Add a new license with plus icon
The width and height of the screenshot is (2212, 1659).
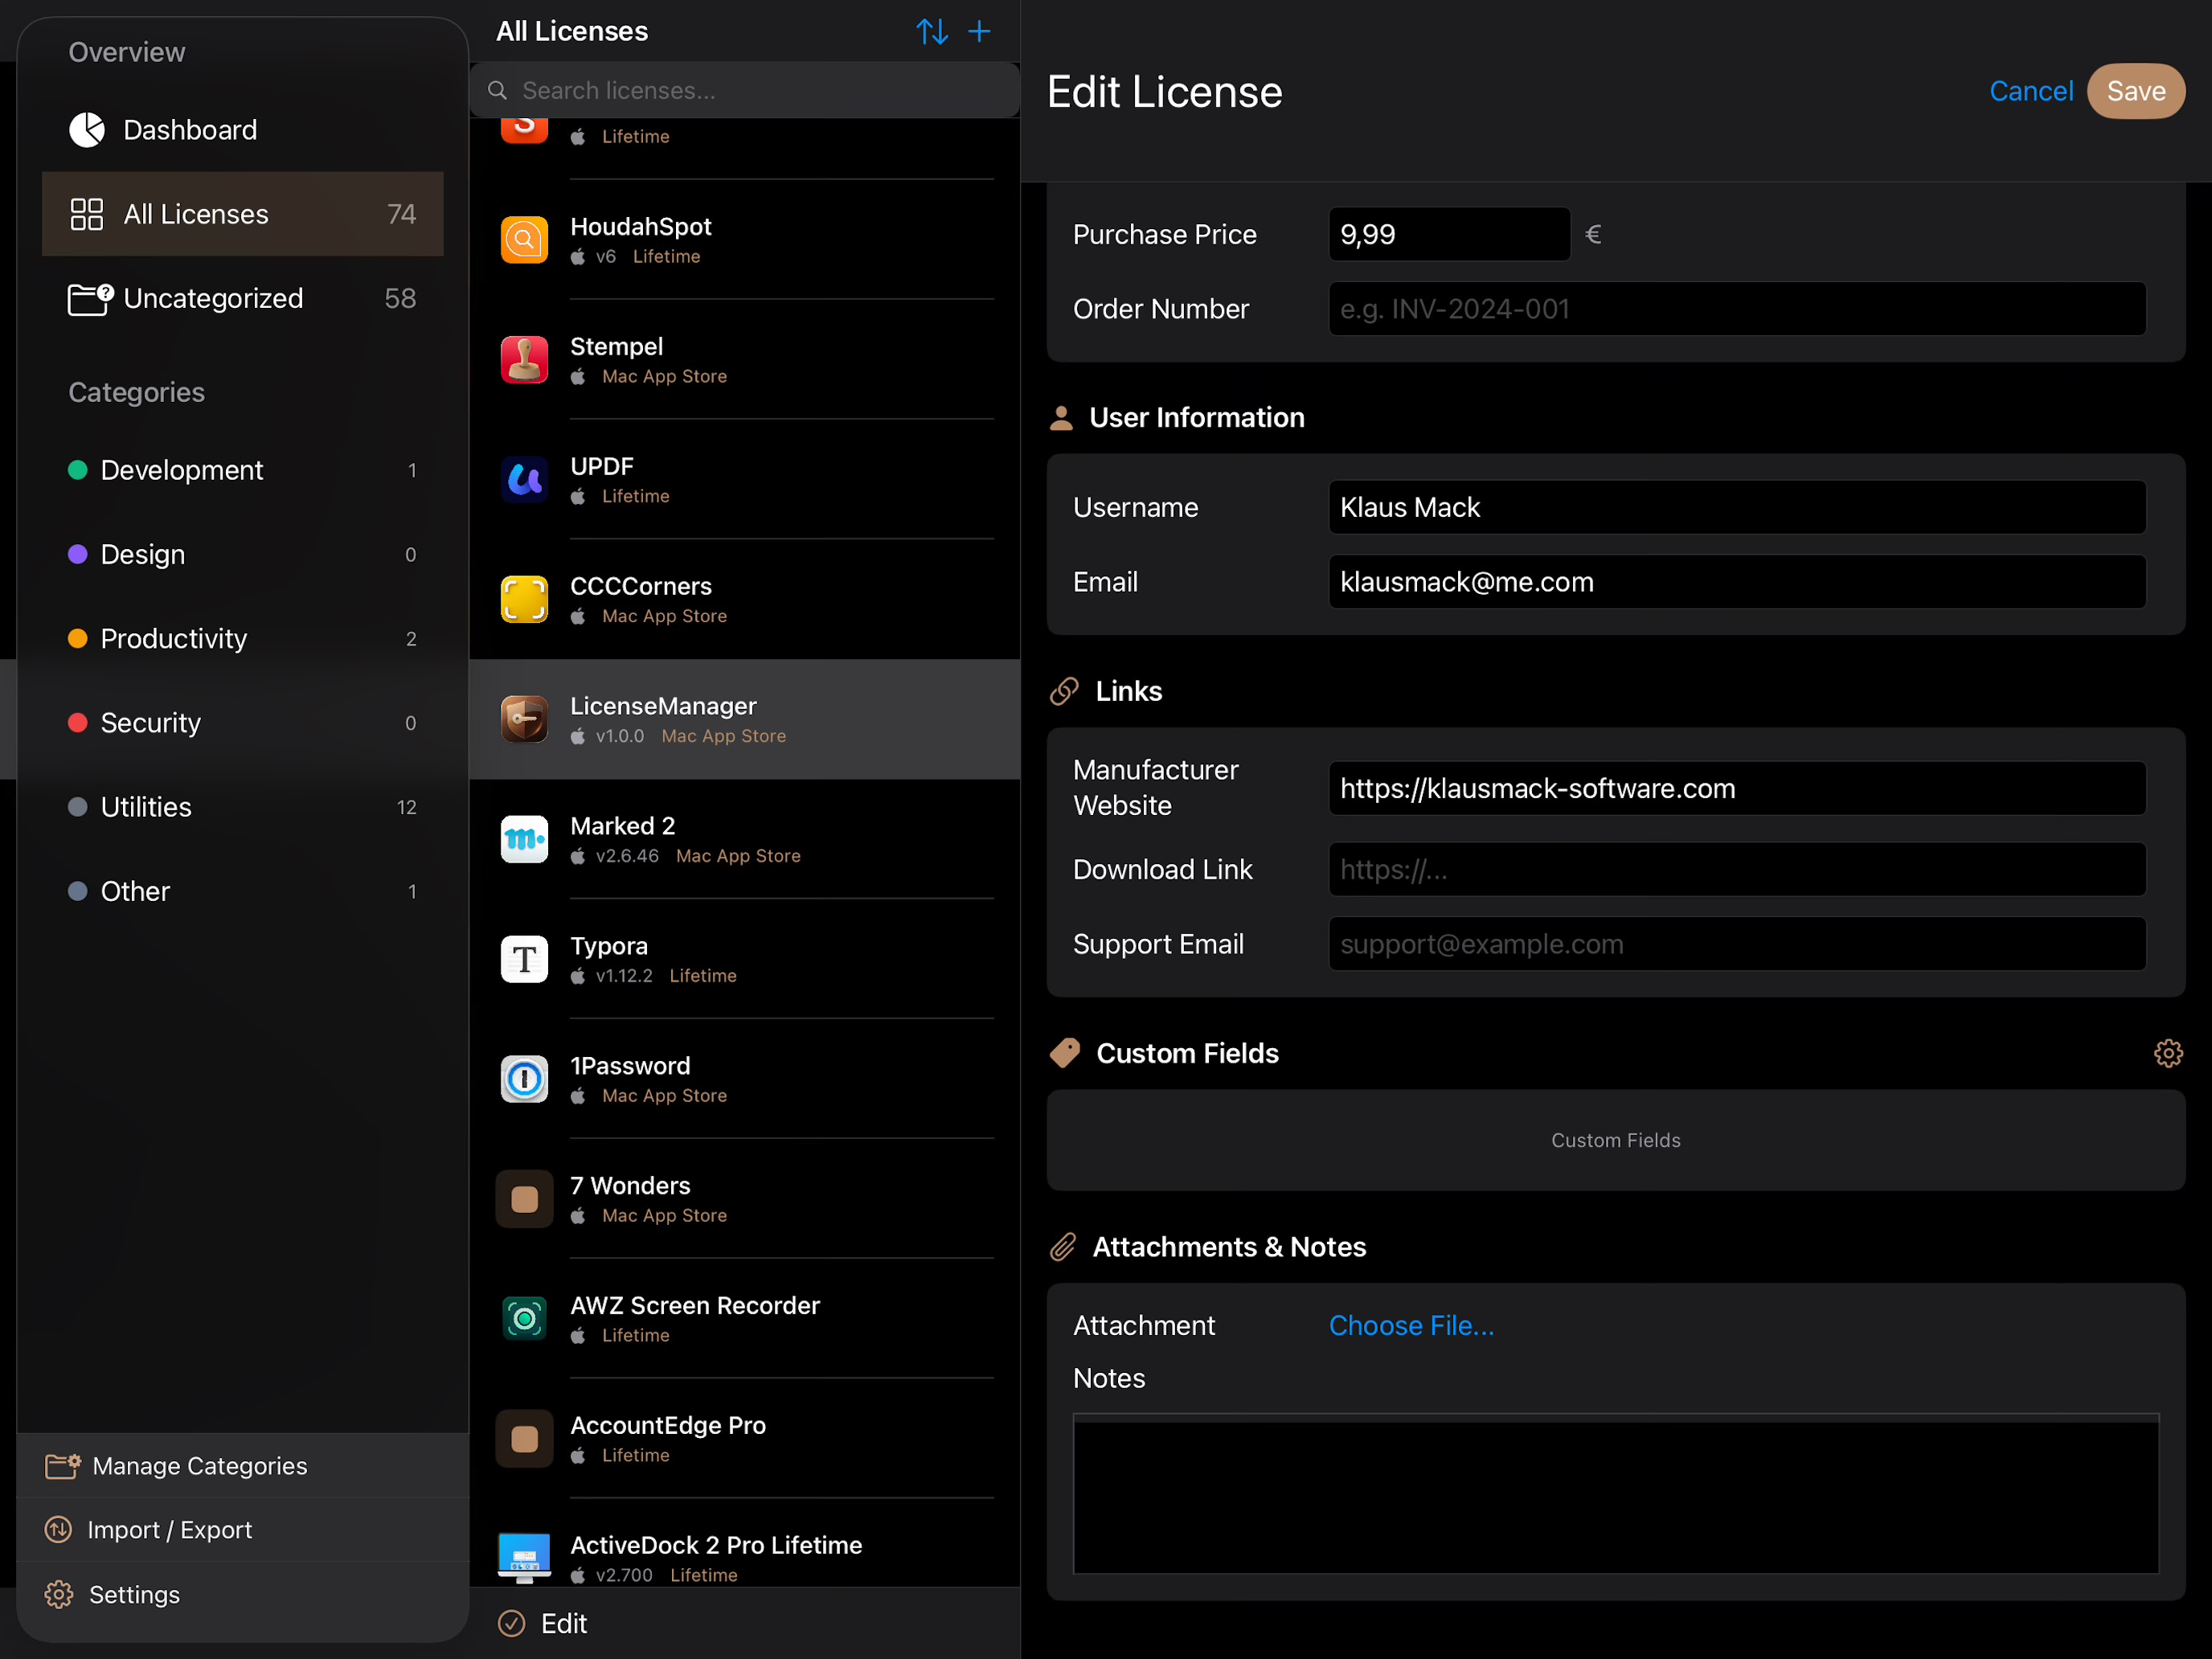click(980, 31)
